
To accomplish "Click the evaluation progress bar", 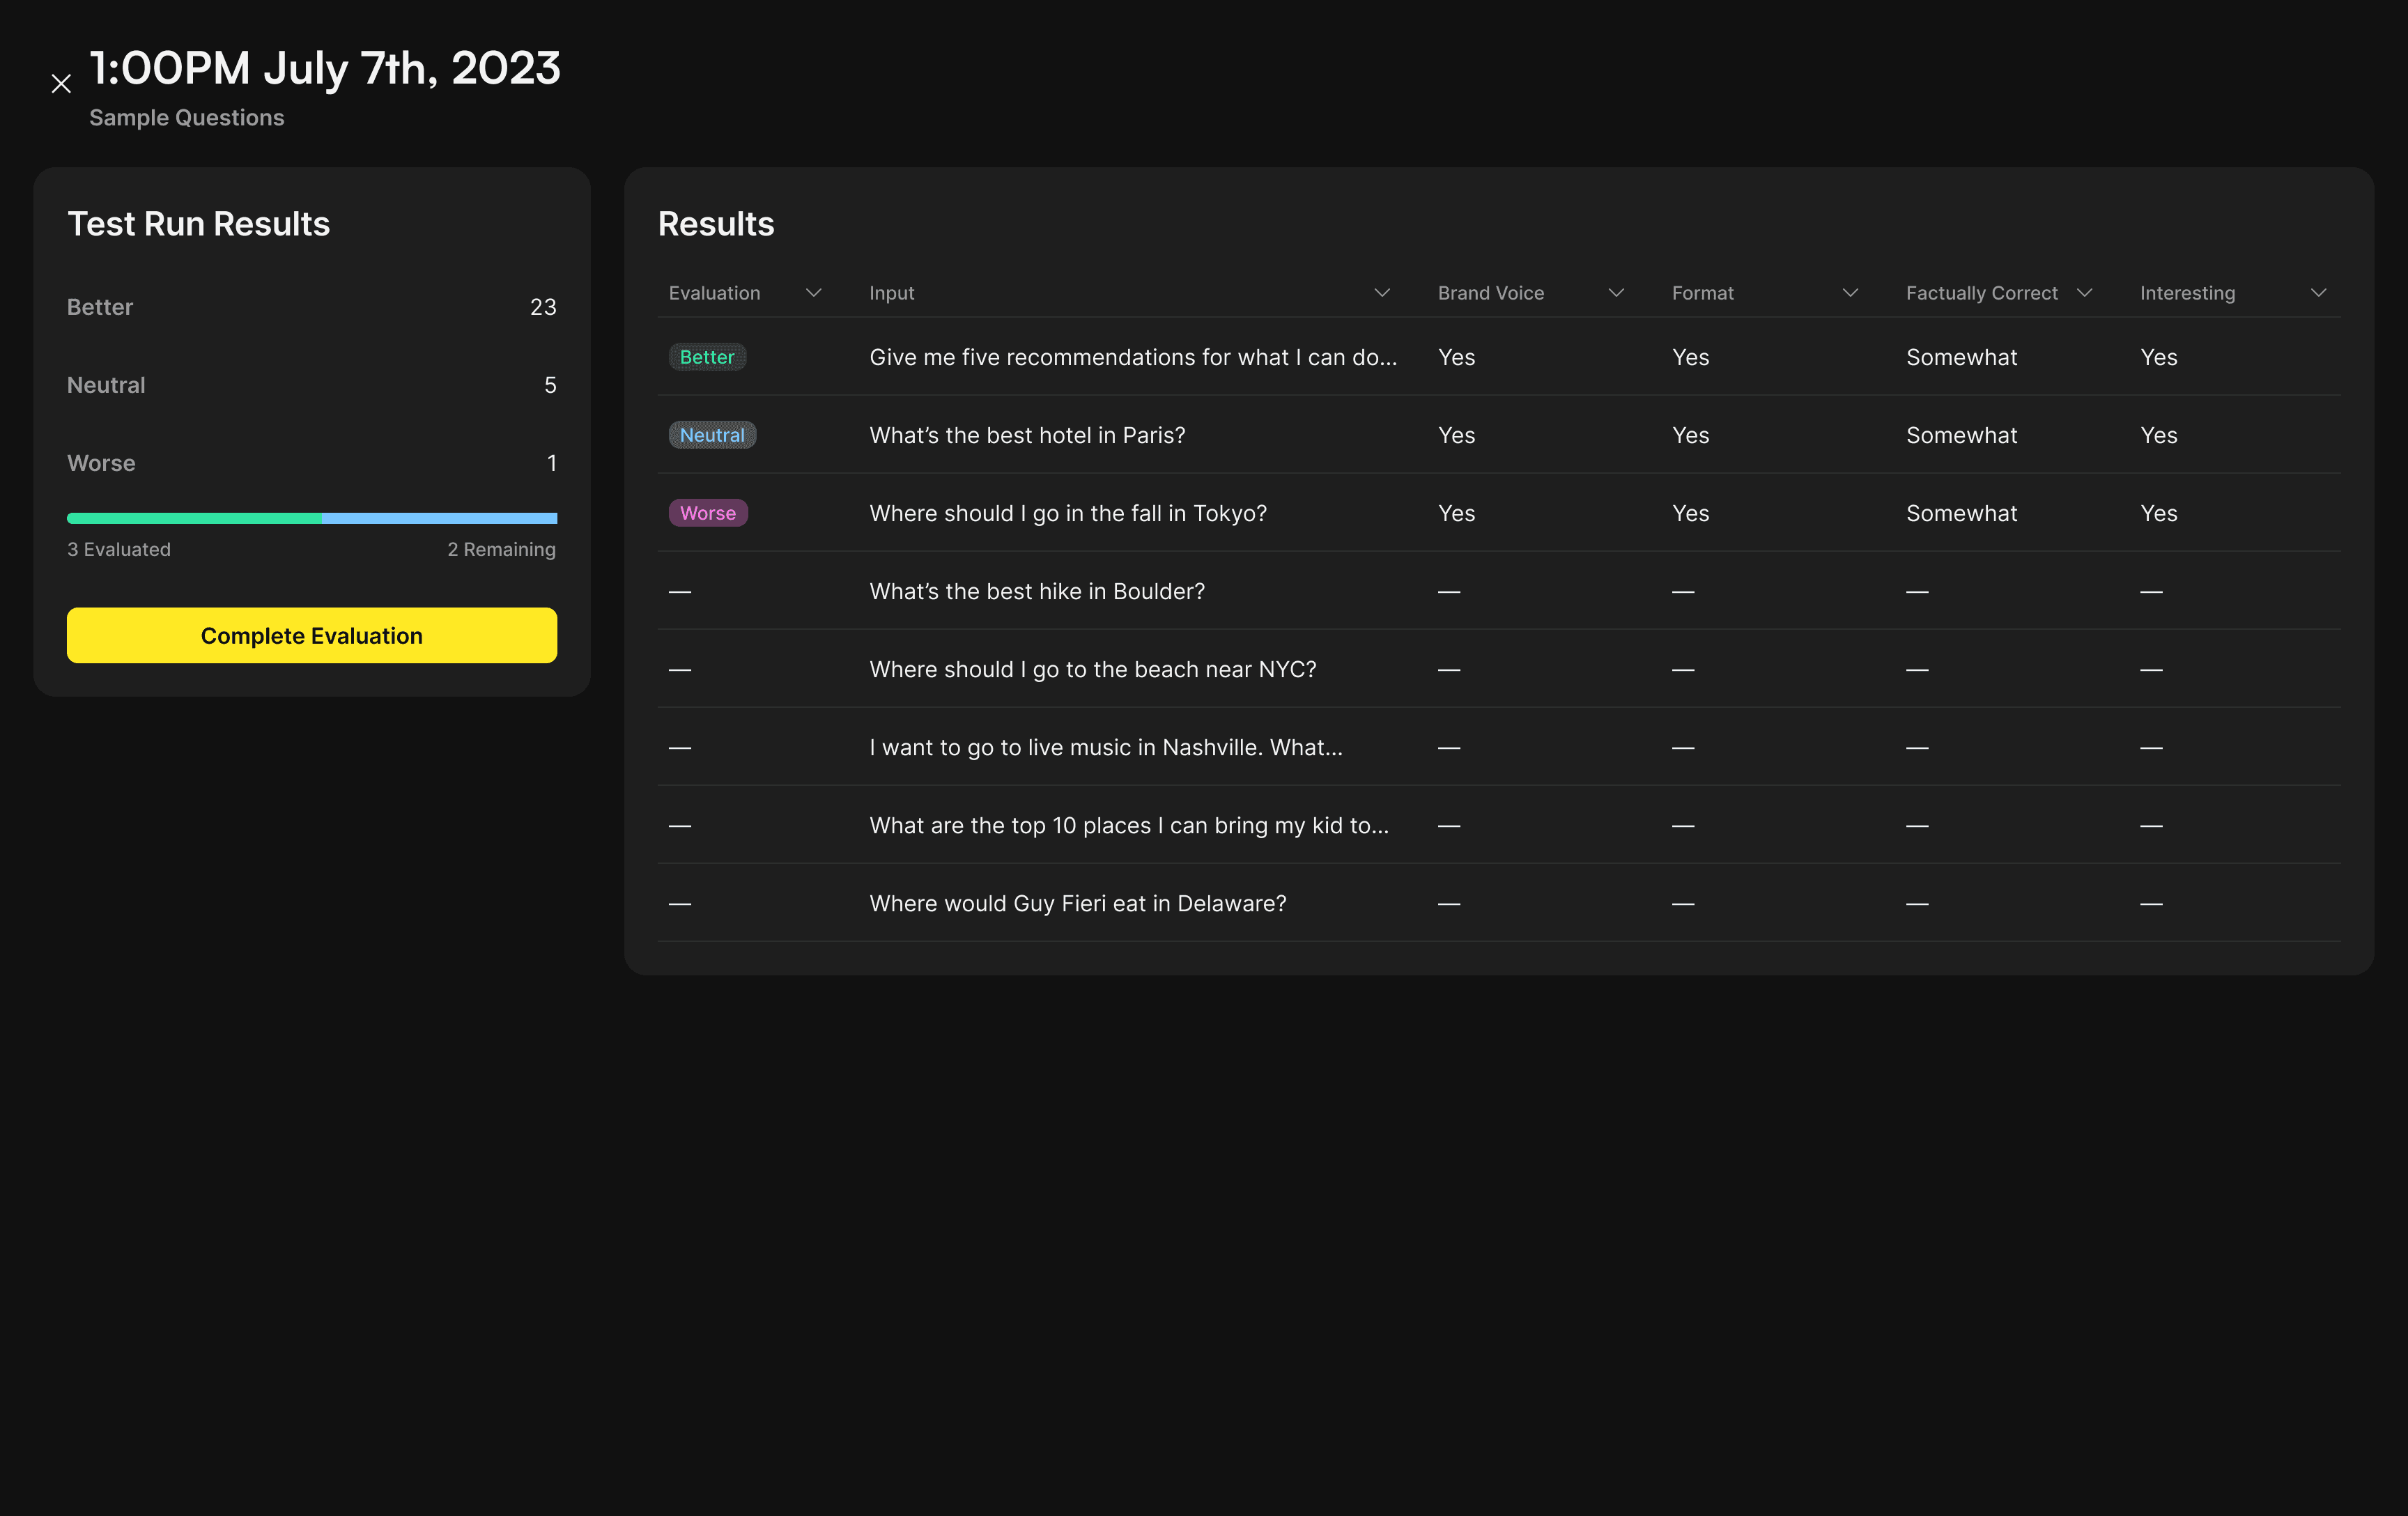I will [x=311, y=518].
